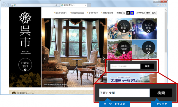Viewport: 178px width, 107px height.
Task: Set background color to blue (青)
Action: (132, 13)
